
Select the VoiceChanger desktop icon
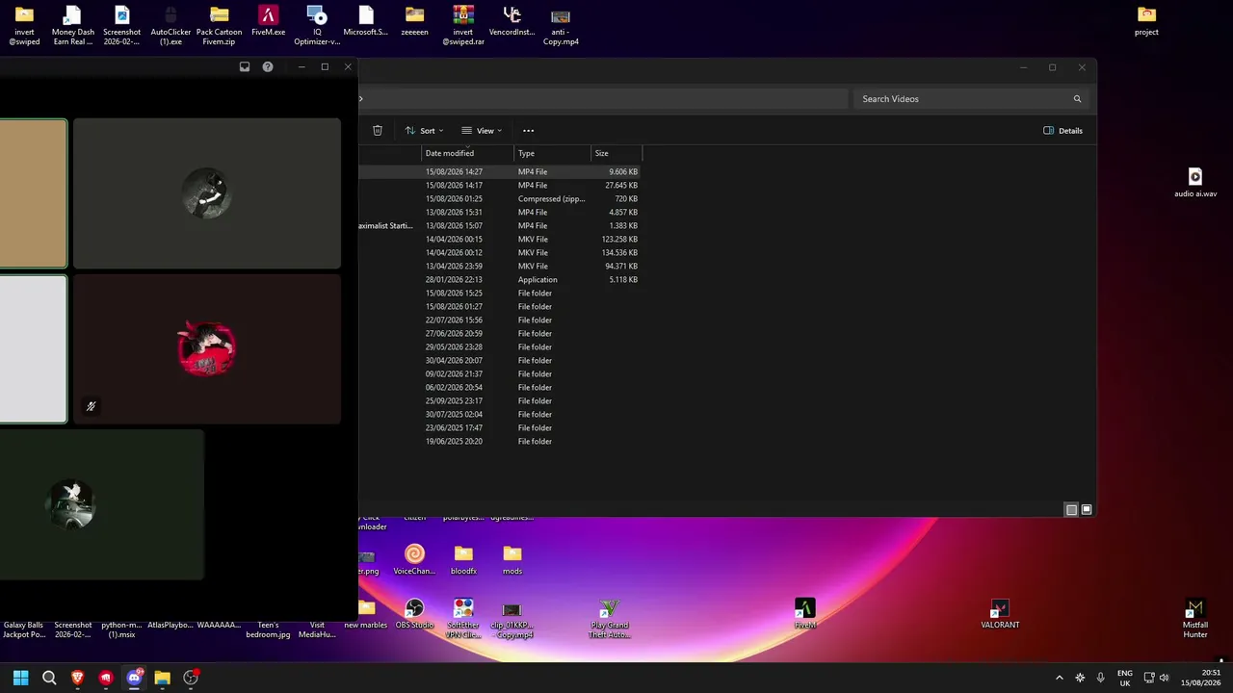coord(414,559)
